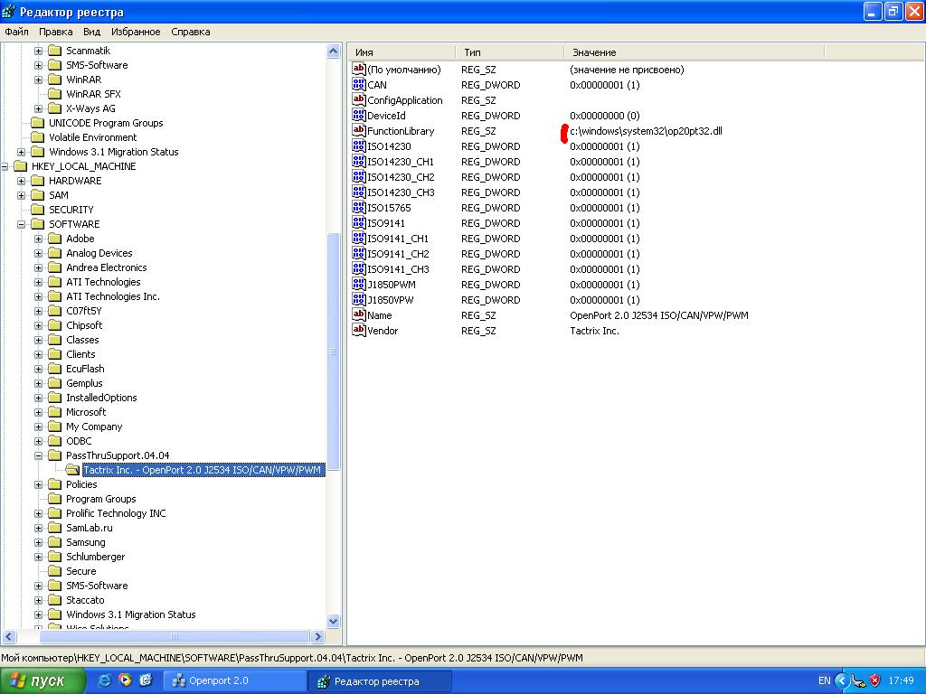926x694 pixels.
Task: Click the Safely Remove Hardware tray icon
Action: point(859,680)
